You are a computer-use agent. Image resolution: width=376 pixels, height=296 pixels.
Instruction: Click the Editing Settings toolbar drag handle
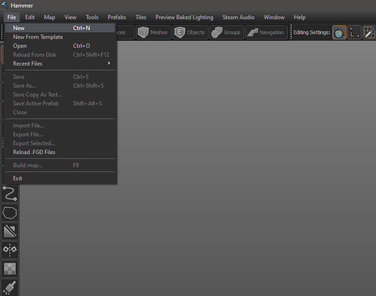pyautogui.click(x=291, y=32)
